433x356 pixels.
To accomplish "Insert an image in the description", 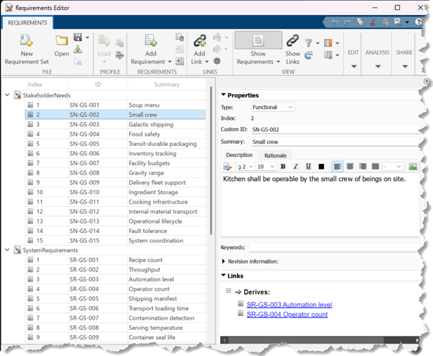I will [412, 167].
